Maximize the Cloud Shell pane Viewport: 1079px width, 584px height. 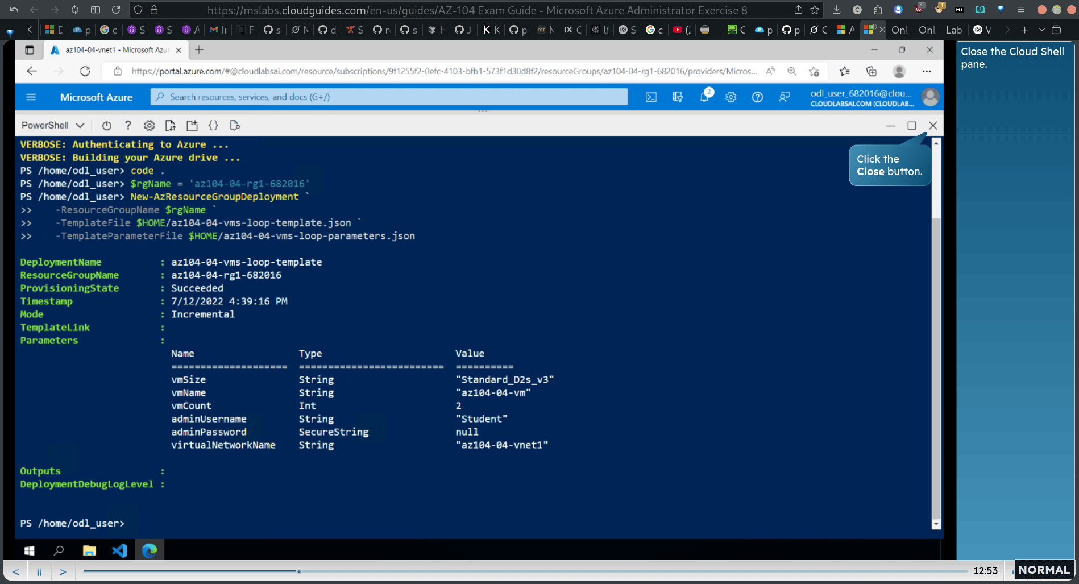click(x=912, y=126)
